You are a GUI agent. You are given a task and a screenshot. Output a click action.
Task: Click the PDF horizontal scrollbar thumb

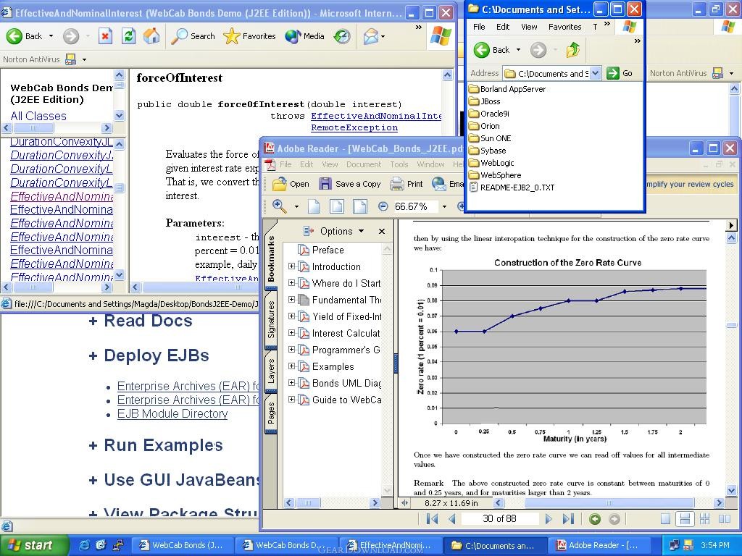[609, 503]
